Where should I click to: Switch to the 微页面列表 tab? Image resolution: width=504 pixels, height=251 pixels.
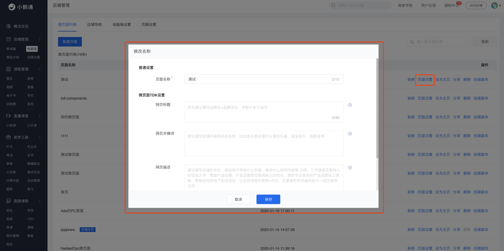pyautogui.click(x=67, y=25)
